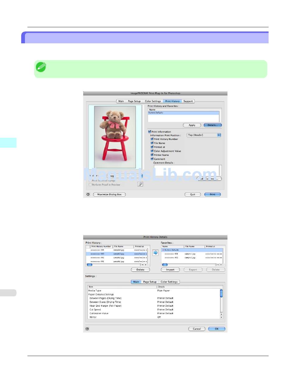Click the Calibration Value row
This screenshot has width=296, height=383.
pos(154,313)
